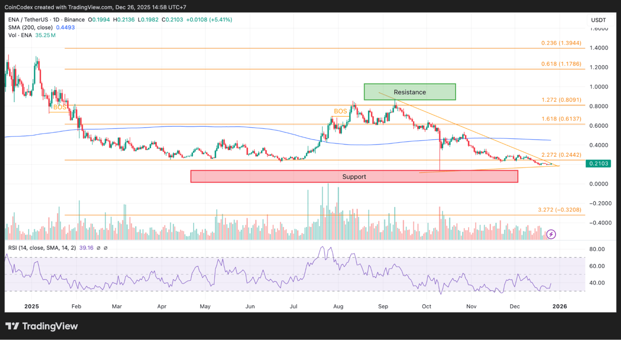Click the blue SMA value 0.4493
The image size is (621, 340).
(65, 27)
